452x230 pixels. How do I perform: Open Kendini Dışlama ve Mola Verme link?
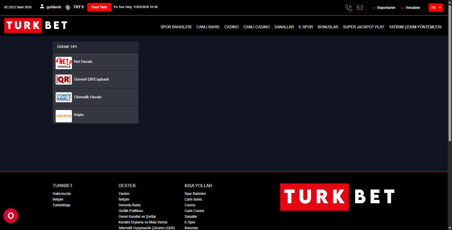[x=143, y=222]
